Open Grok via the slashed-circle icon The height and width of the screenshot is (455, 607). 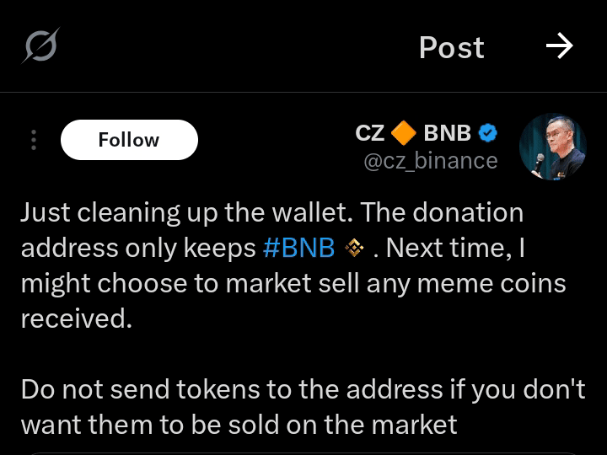pyautogui.click(x=40, y=46)
